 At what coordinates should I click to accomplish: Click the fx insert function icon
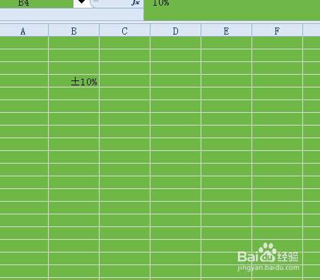pyautogui.click(x=136, y=3)
